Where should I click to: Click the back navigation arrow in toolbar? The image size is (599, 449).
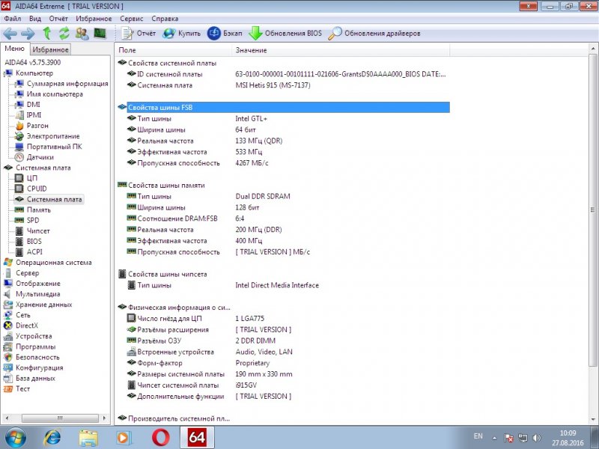tap(10, 34)
